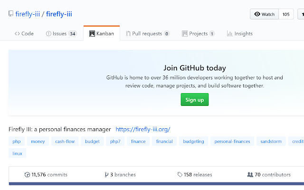This screenshot has width=304, height=190.
Task: Click the releases tag icon
Action: pos(180,175)
